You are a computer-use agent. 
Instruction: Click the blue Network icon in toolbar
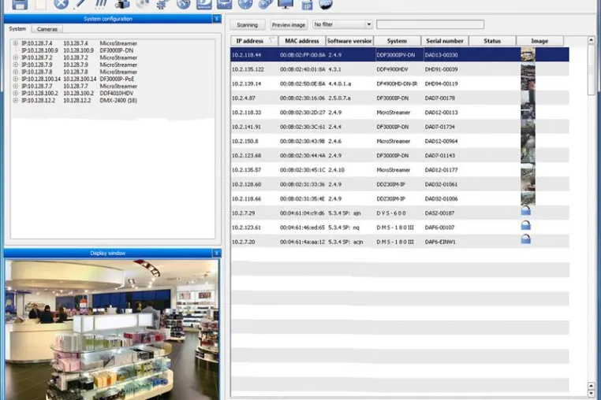(x=204, y=4)
